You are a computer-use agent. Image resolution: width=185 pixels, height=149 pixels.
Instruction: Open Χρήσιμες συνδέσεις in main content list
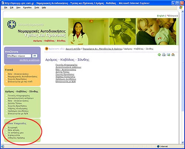(66, 79)
